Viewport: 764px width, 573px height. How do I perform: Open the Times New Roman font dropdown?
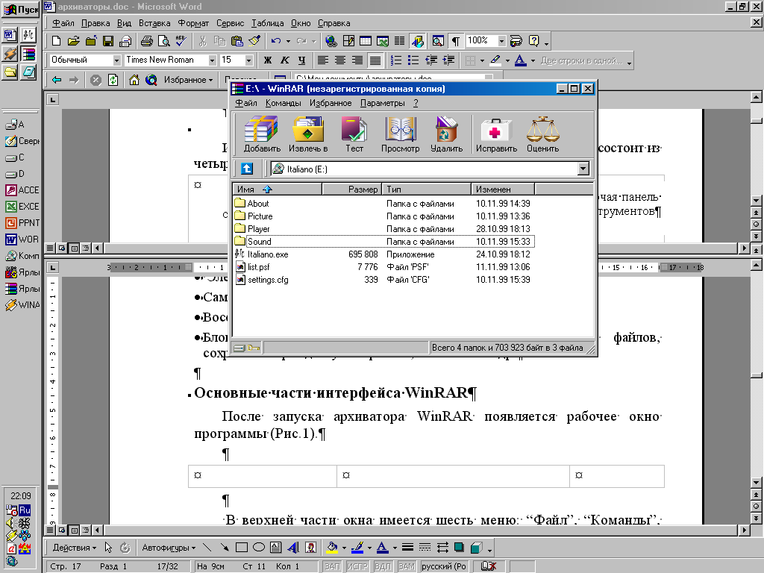point(212,60)
